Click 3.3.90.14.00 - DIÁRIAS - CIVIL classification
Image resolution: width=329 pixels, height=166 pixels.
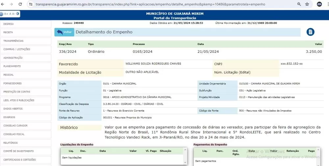(x=133, y=104)
